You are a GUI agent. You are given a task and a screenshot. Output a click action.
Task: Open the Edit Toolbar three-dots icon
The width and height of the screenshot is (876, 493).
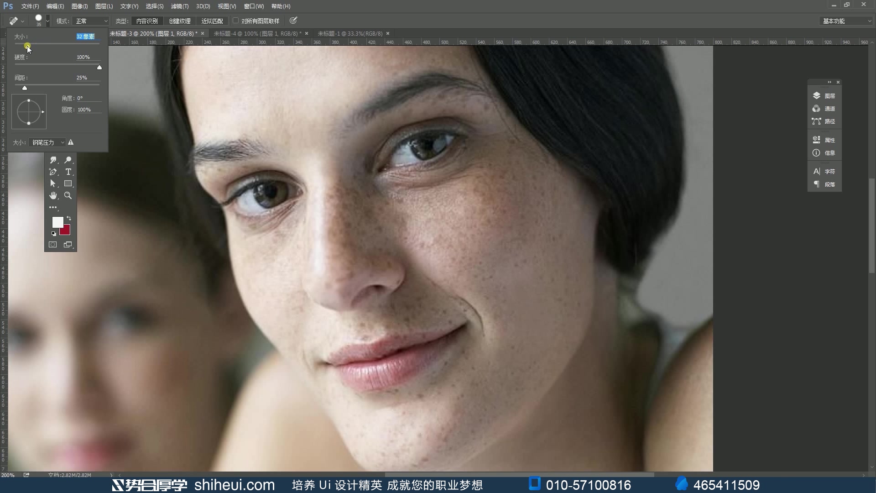point(53,207)
